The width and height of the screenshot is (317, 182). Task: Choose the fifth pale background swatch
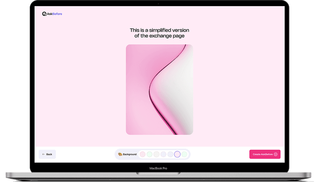coord(170,154)
